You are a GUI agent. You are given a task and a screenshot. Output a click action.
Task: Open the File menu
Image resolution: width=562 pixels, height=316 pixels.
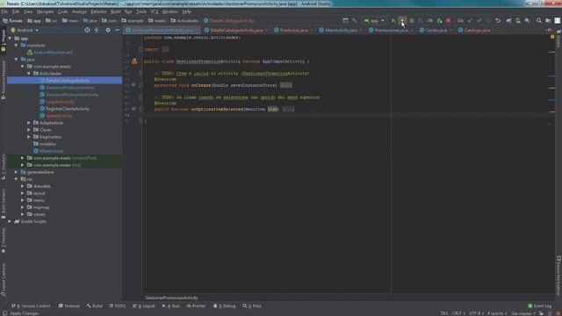click(4, 11)
